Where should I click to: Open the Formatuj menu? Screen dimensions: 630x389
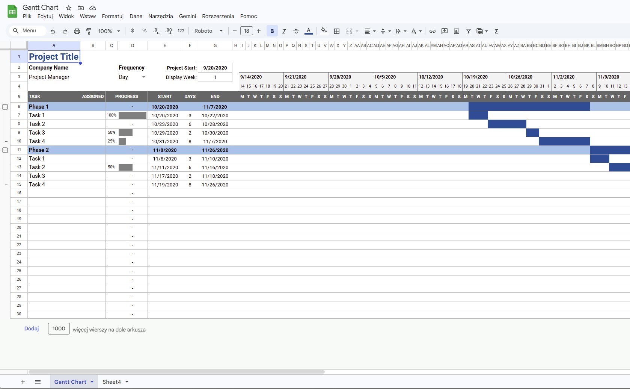point(113,16)
